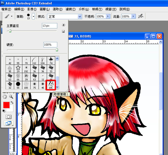
Task: Toggle Quick Mask mode
Action: click(8, 117)
